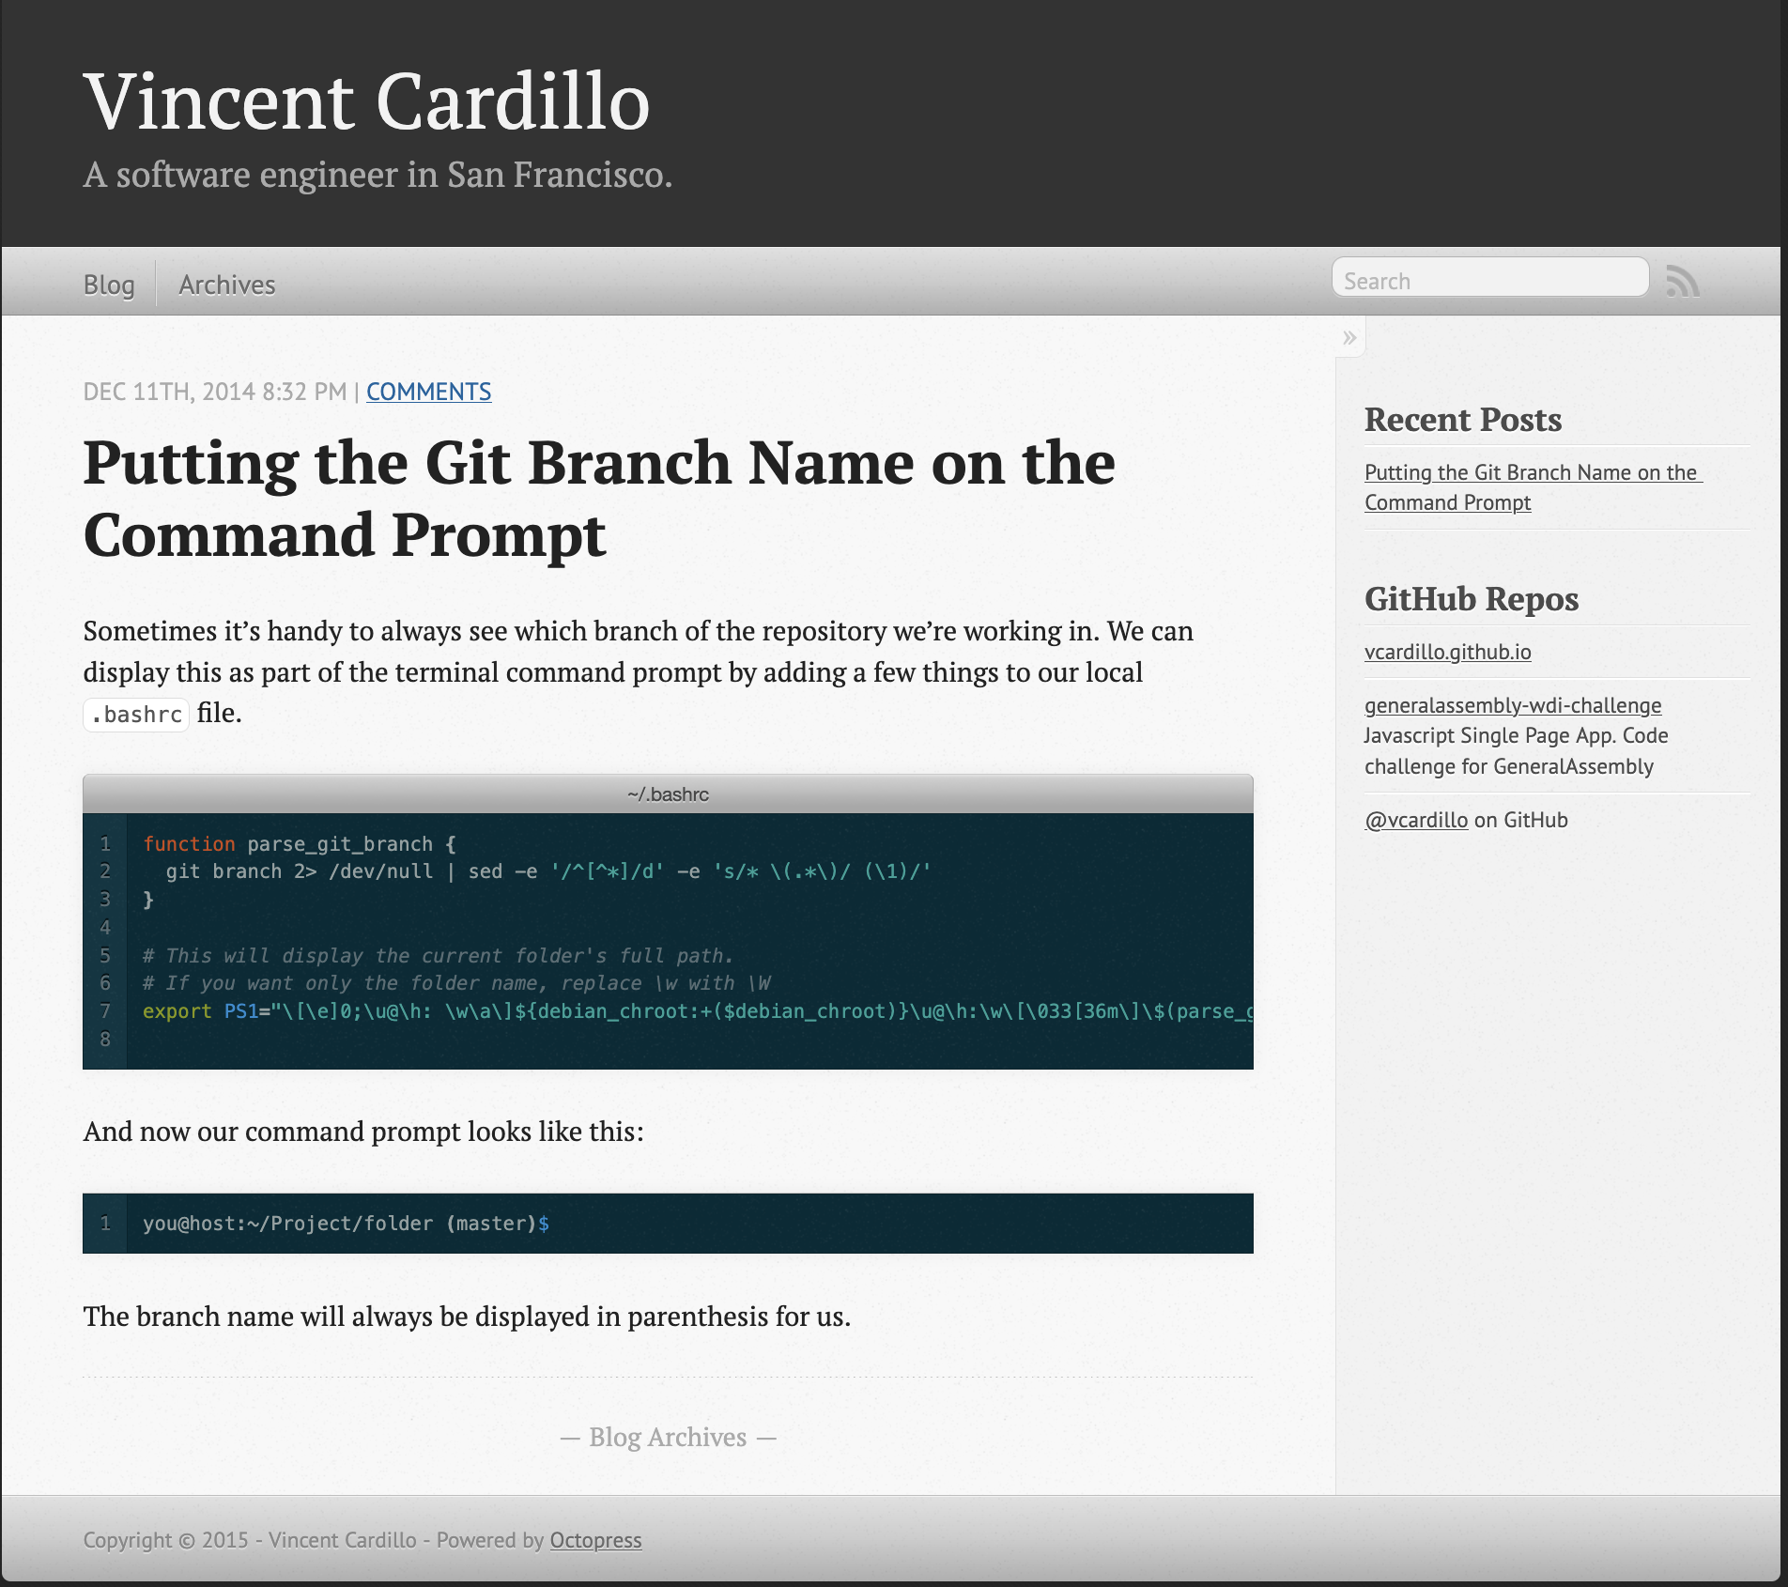This screenshot has width=1788, height=1587.
Task: Open the RSS feed icon
Action: [1684, 279]
